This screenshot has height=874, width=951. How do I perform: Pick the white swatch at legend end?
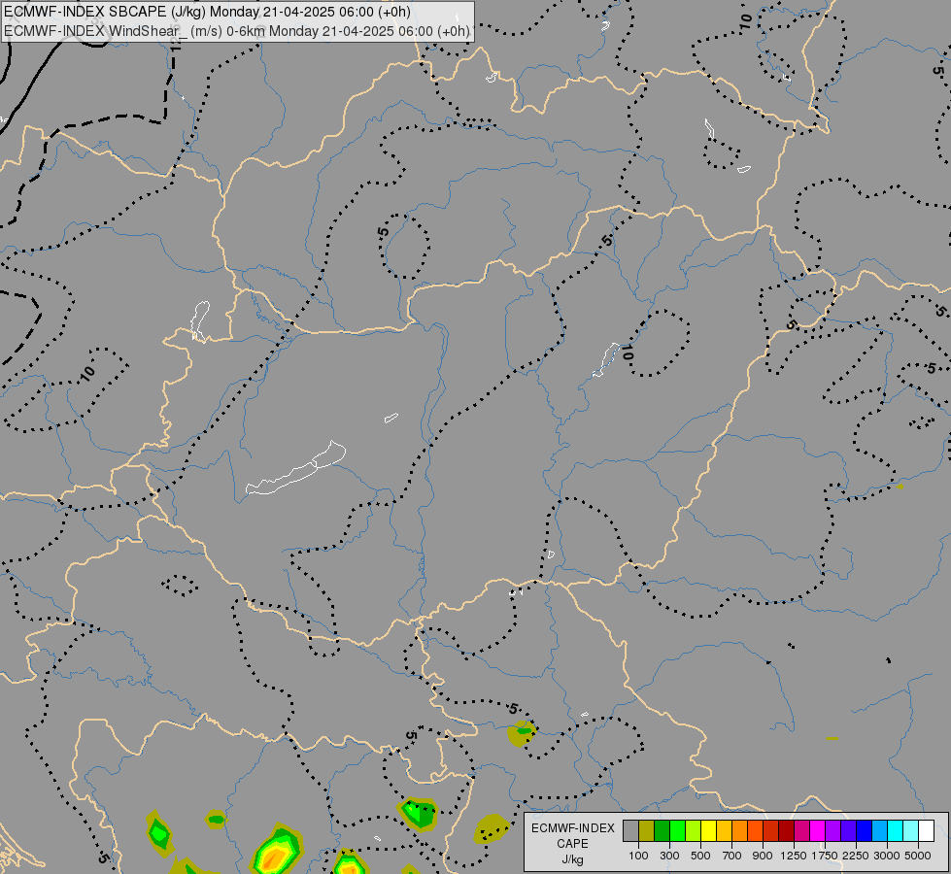(x=926, y=831)
